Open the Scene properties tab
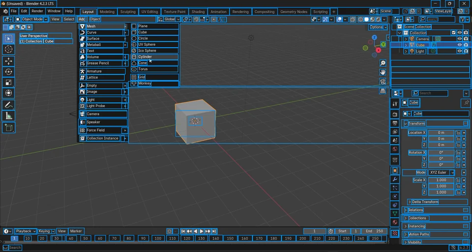This screenshot has height=252, width=472. tap(395, 140)
